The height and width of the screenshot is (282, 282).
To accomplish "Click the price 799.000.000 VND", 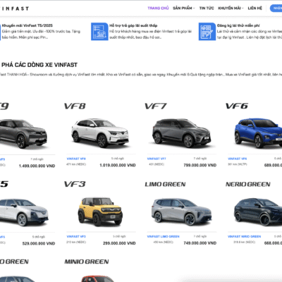I will click(200, 166).
